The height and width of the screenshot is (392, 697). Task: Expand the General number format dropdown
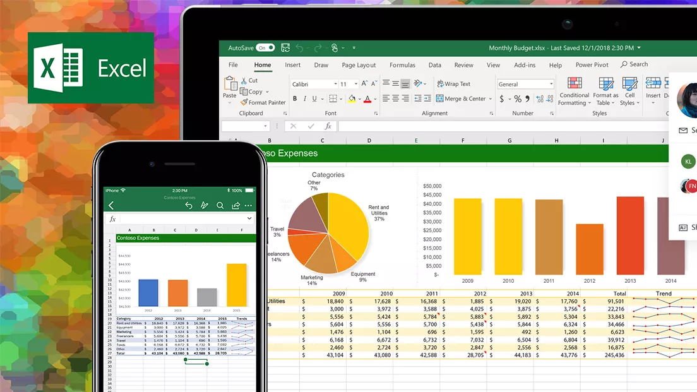551,84
